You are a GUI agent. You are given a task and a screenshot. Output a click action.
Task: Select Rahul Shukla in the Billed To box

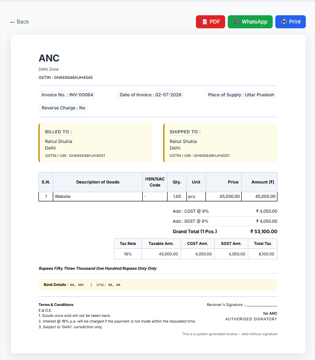(58, 141)
